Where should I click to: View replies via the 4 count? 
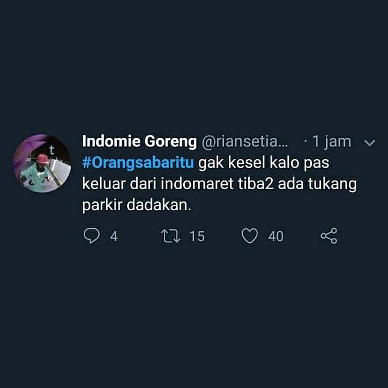114,236
